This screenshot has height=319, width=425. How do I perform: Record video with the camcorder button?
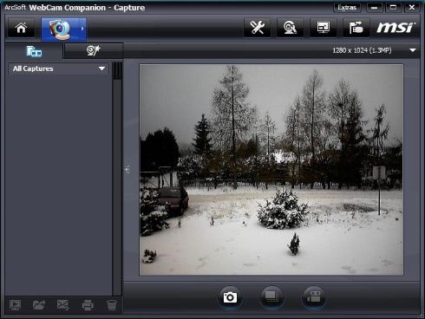click(x=314, y=297)
